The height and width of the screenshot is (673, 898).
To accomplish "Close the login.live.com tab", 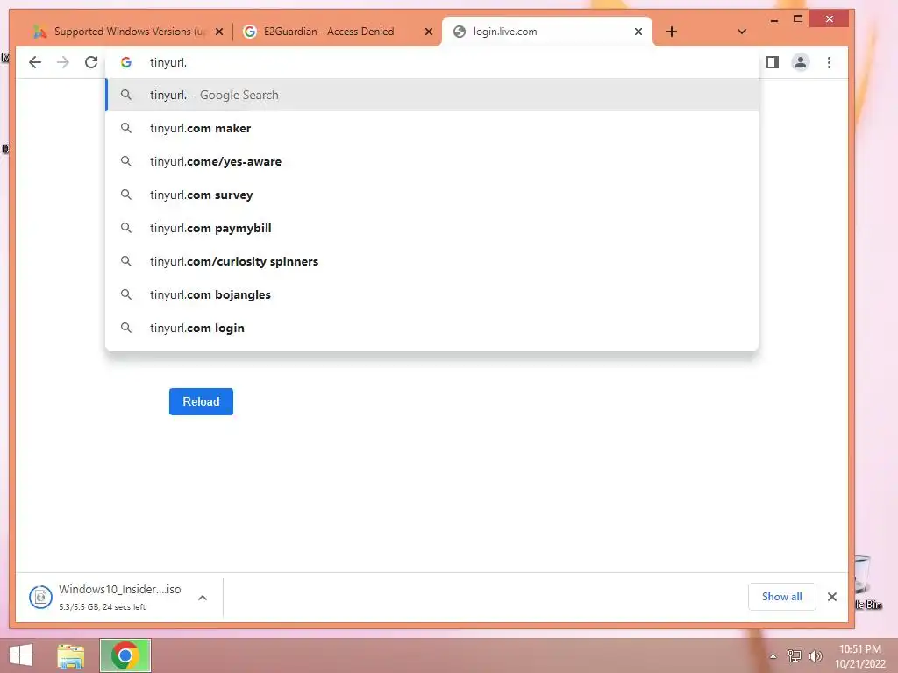I will point(638,32).
